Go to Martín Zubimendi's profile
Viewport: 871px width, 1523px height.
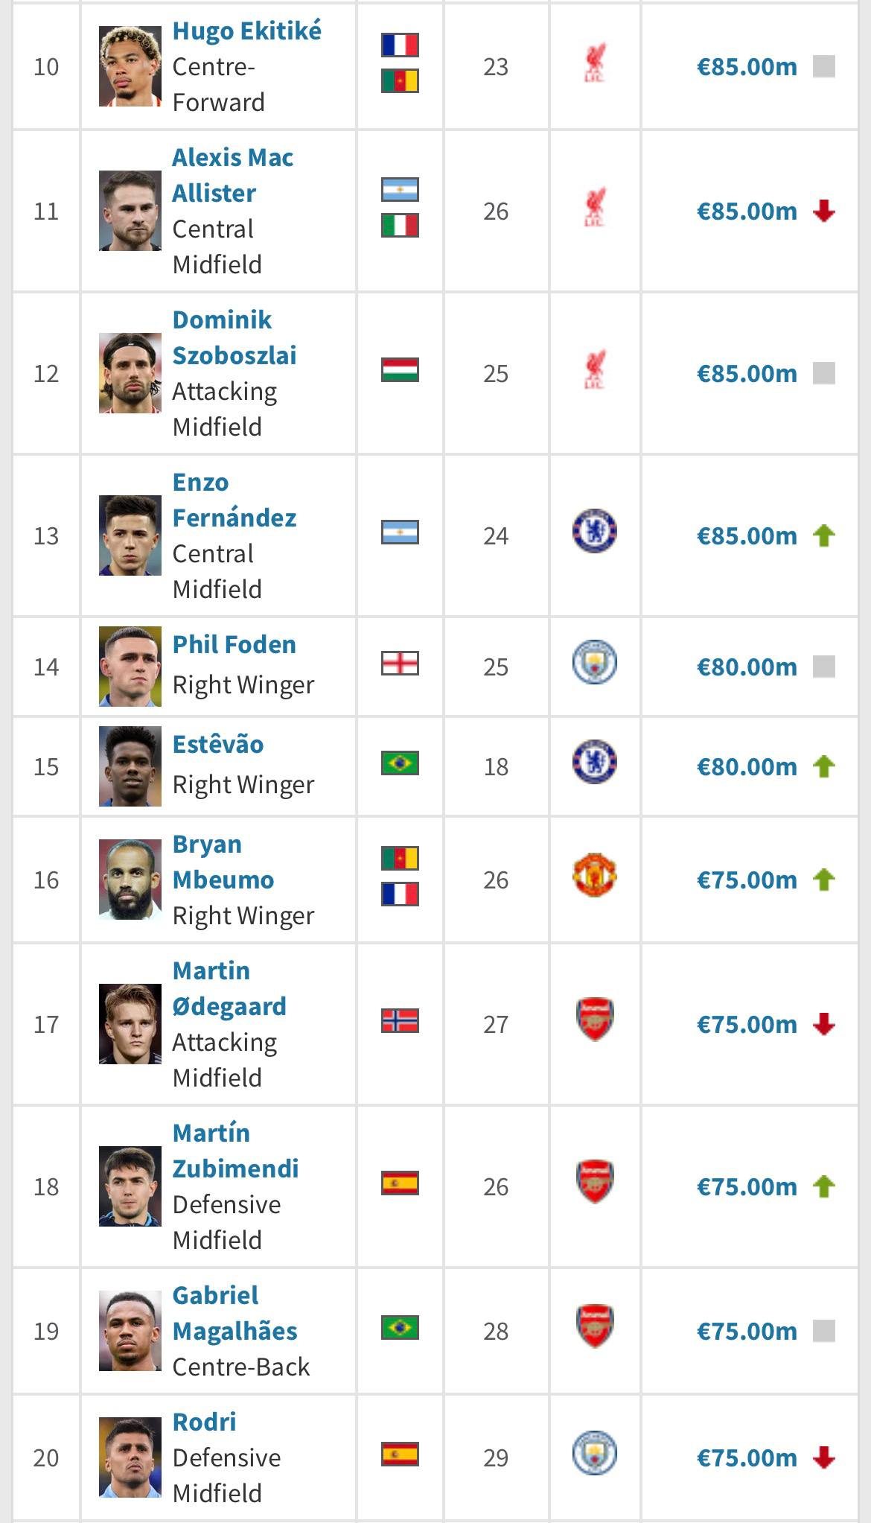pyautogui.click(x=234, y=1151)
